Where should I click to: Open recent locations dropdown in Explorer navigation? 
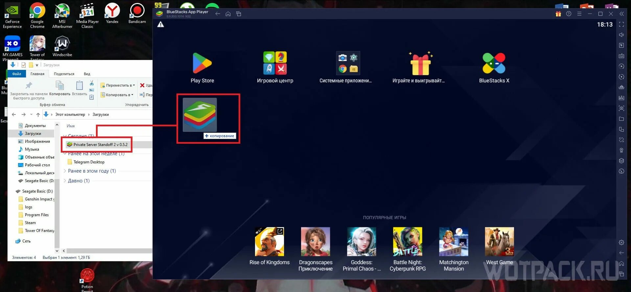tap(31, 115)
